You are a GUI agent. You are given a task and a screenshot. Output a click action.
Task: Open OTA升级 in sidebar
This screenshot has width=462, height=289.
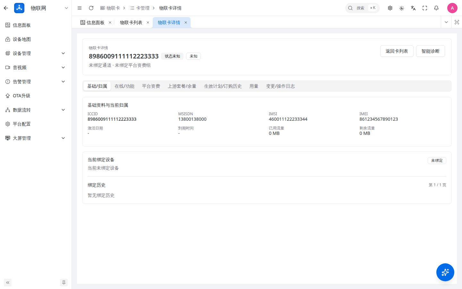36,96
